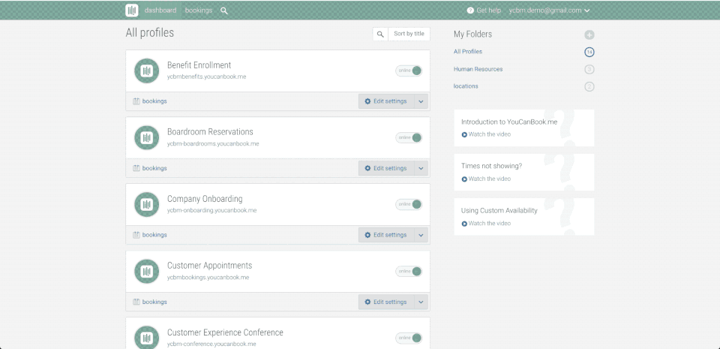Screen dimensions: 720x349
Task: Toggle Benefit Enrollment profile offline
Action: tap(409, 71)
